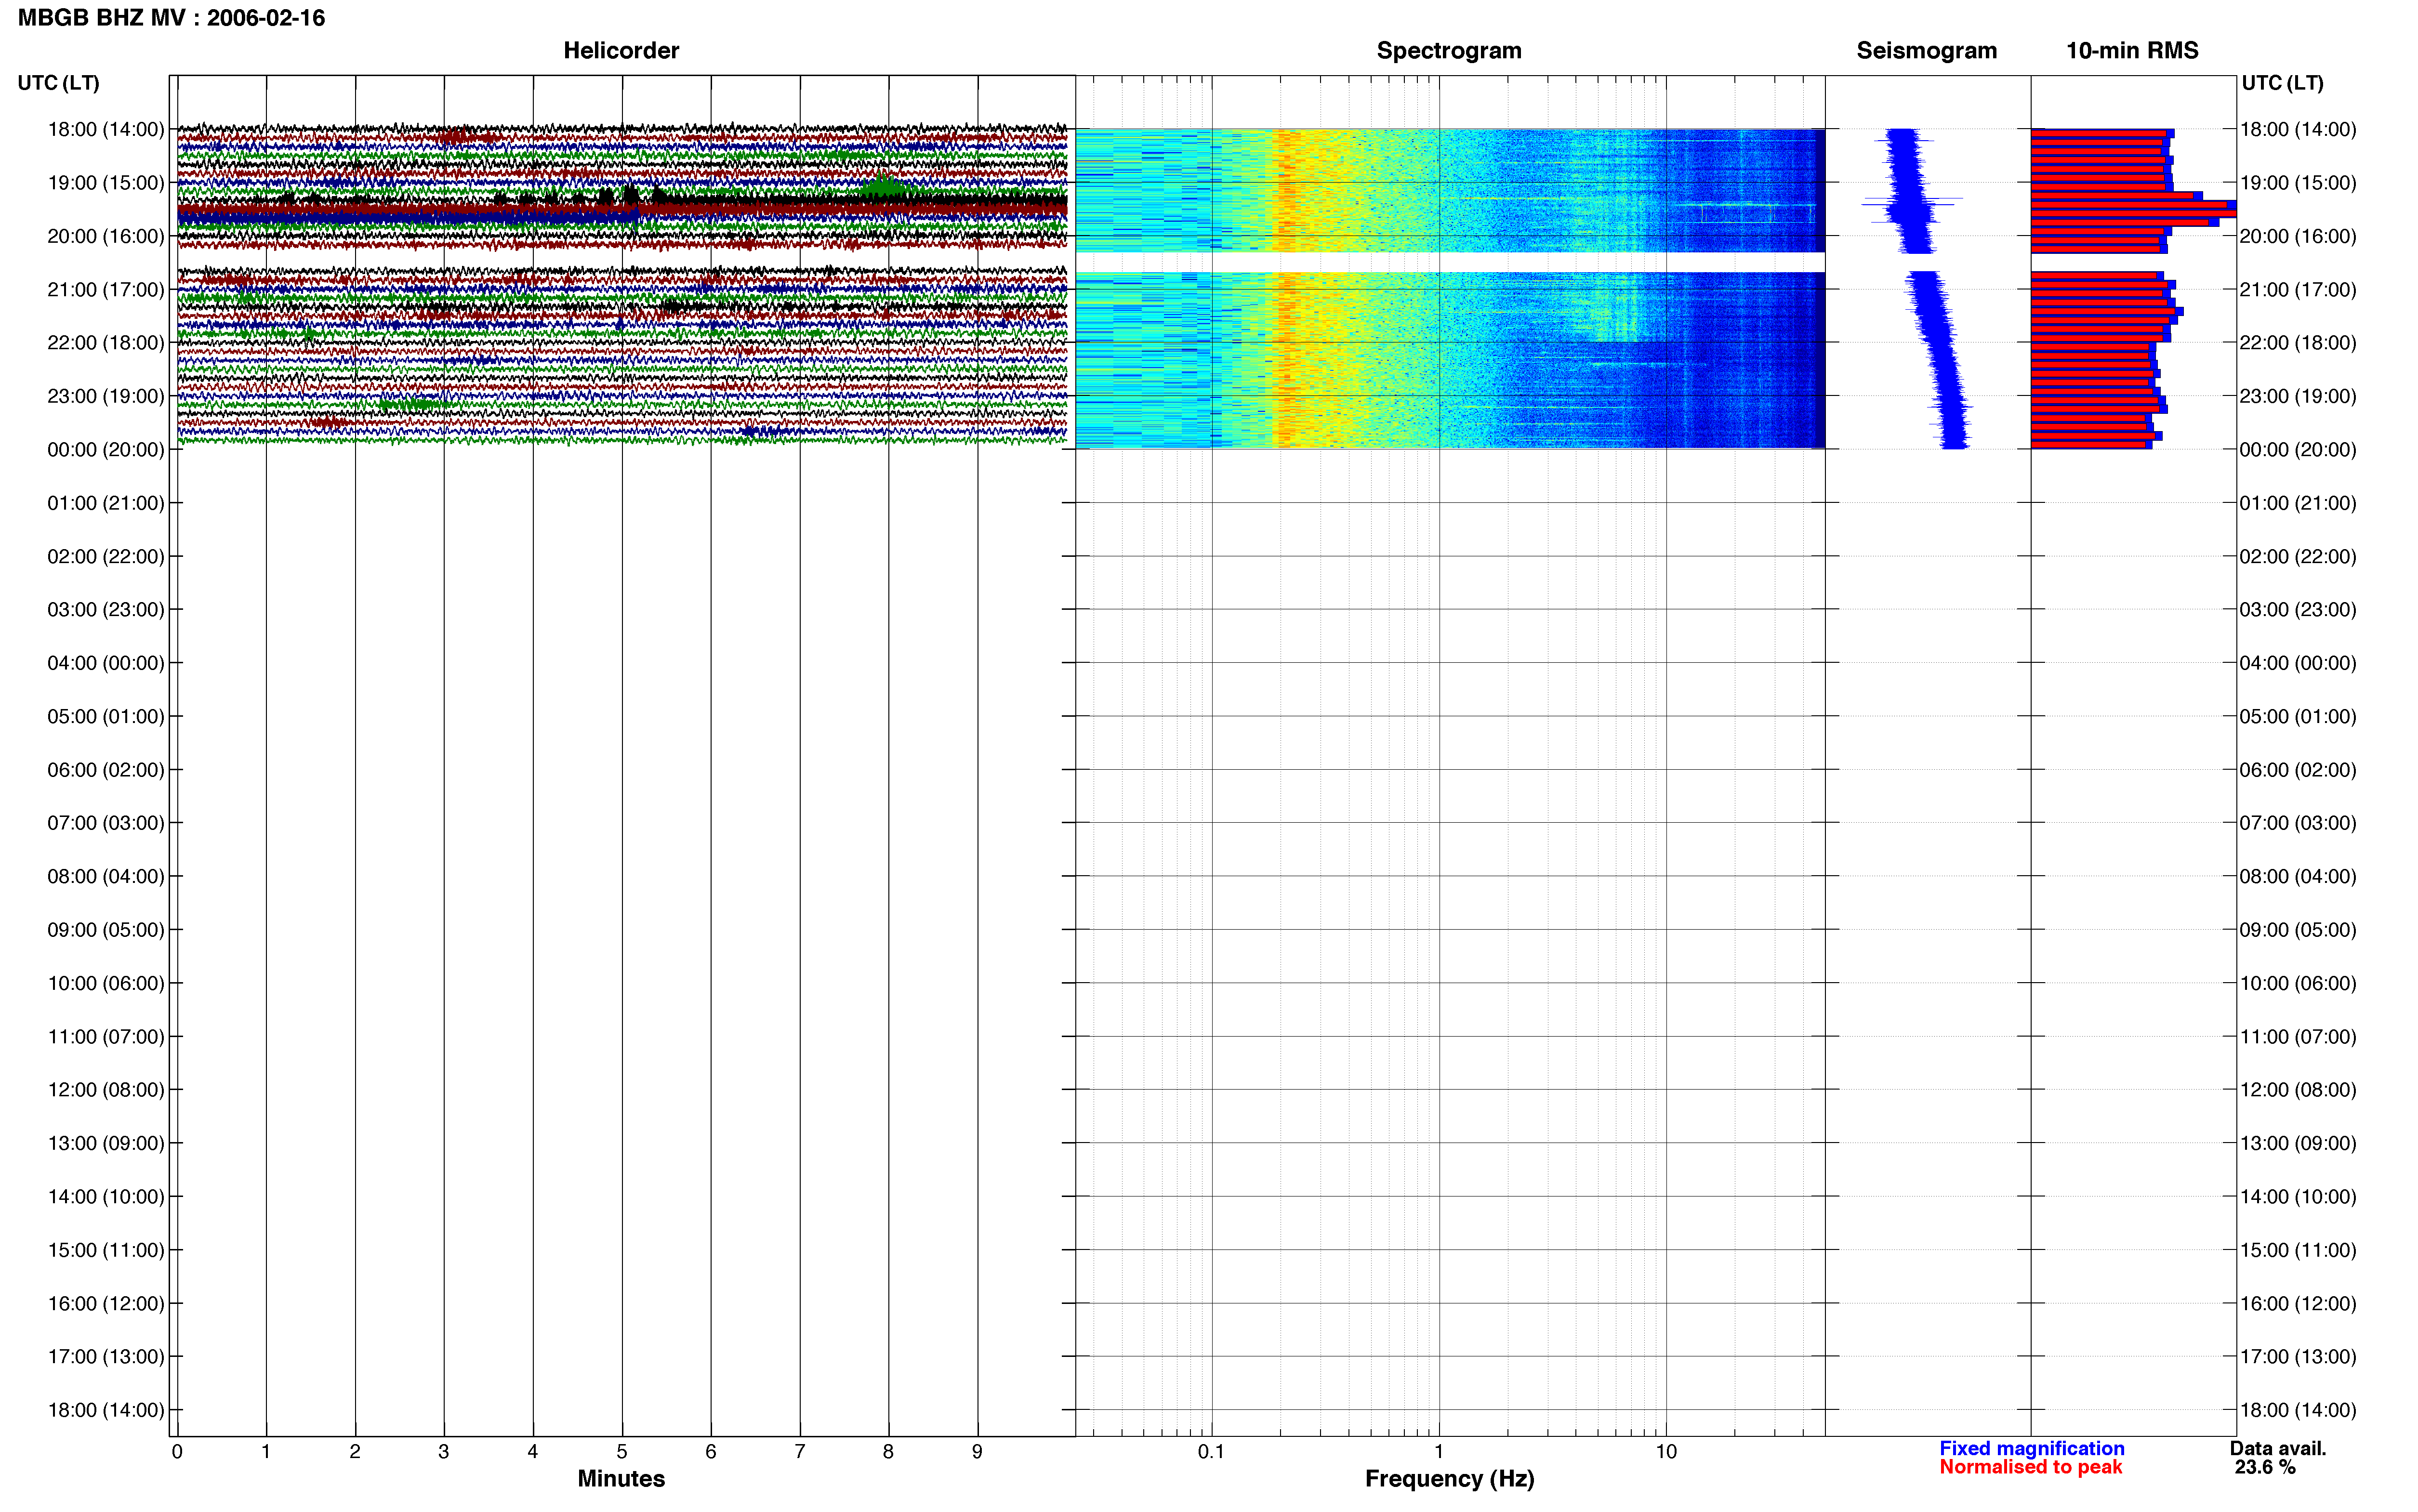Click the 10-min RMS panel heading
The image size is (2418, 1512).
coord(2132,51)
